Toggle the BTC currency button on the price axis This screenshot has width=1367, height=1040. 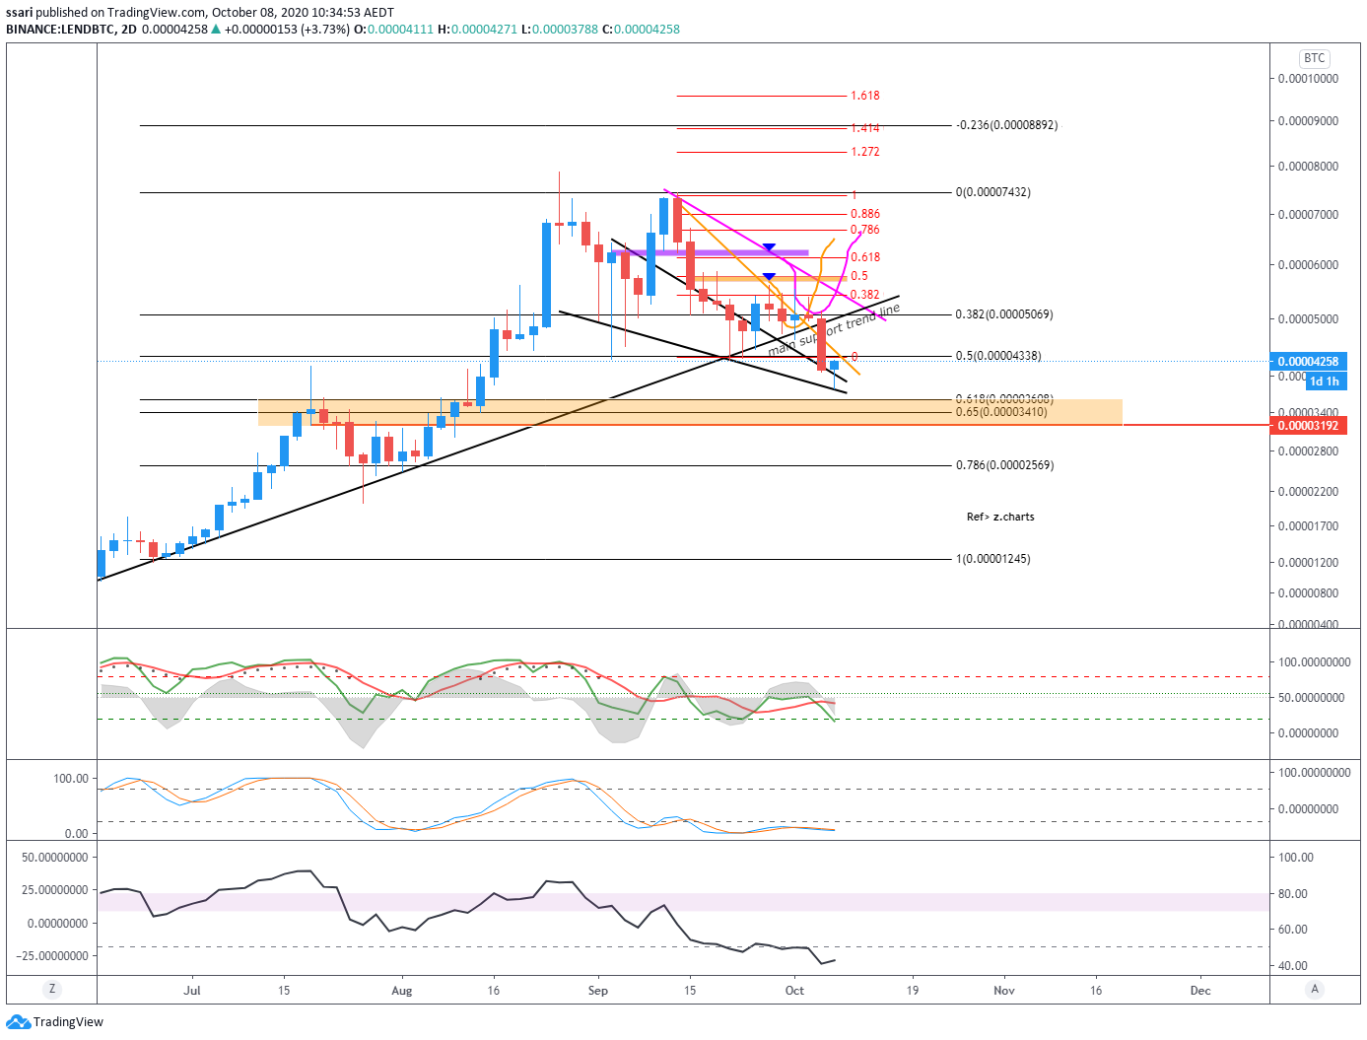(1314, 58)
